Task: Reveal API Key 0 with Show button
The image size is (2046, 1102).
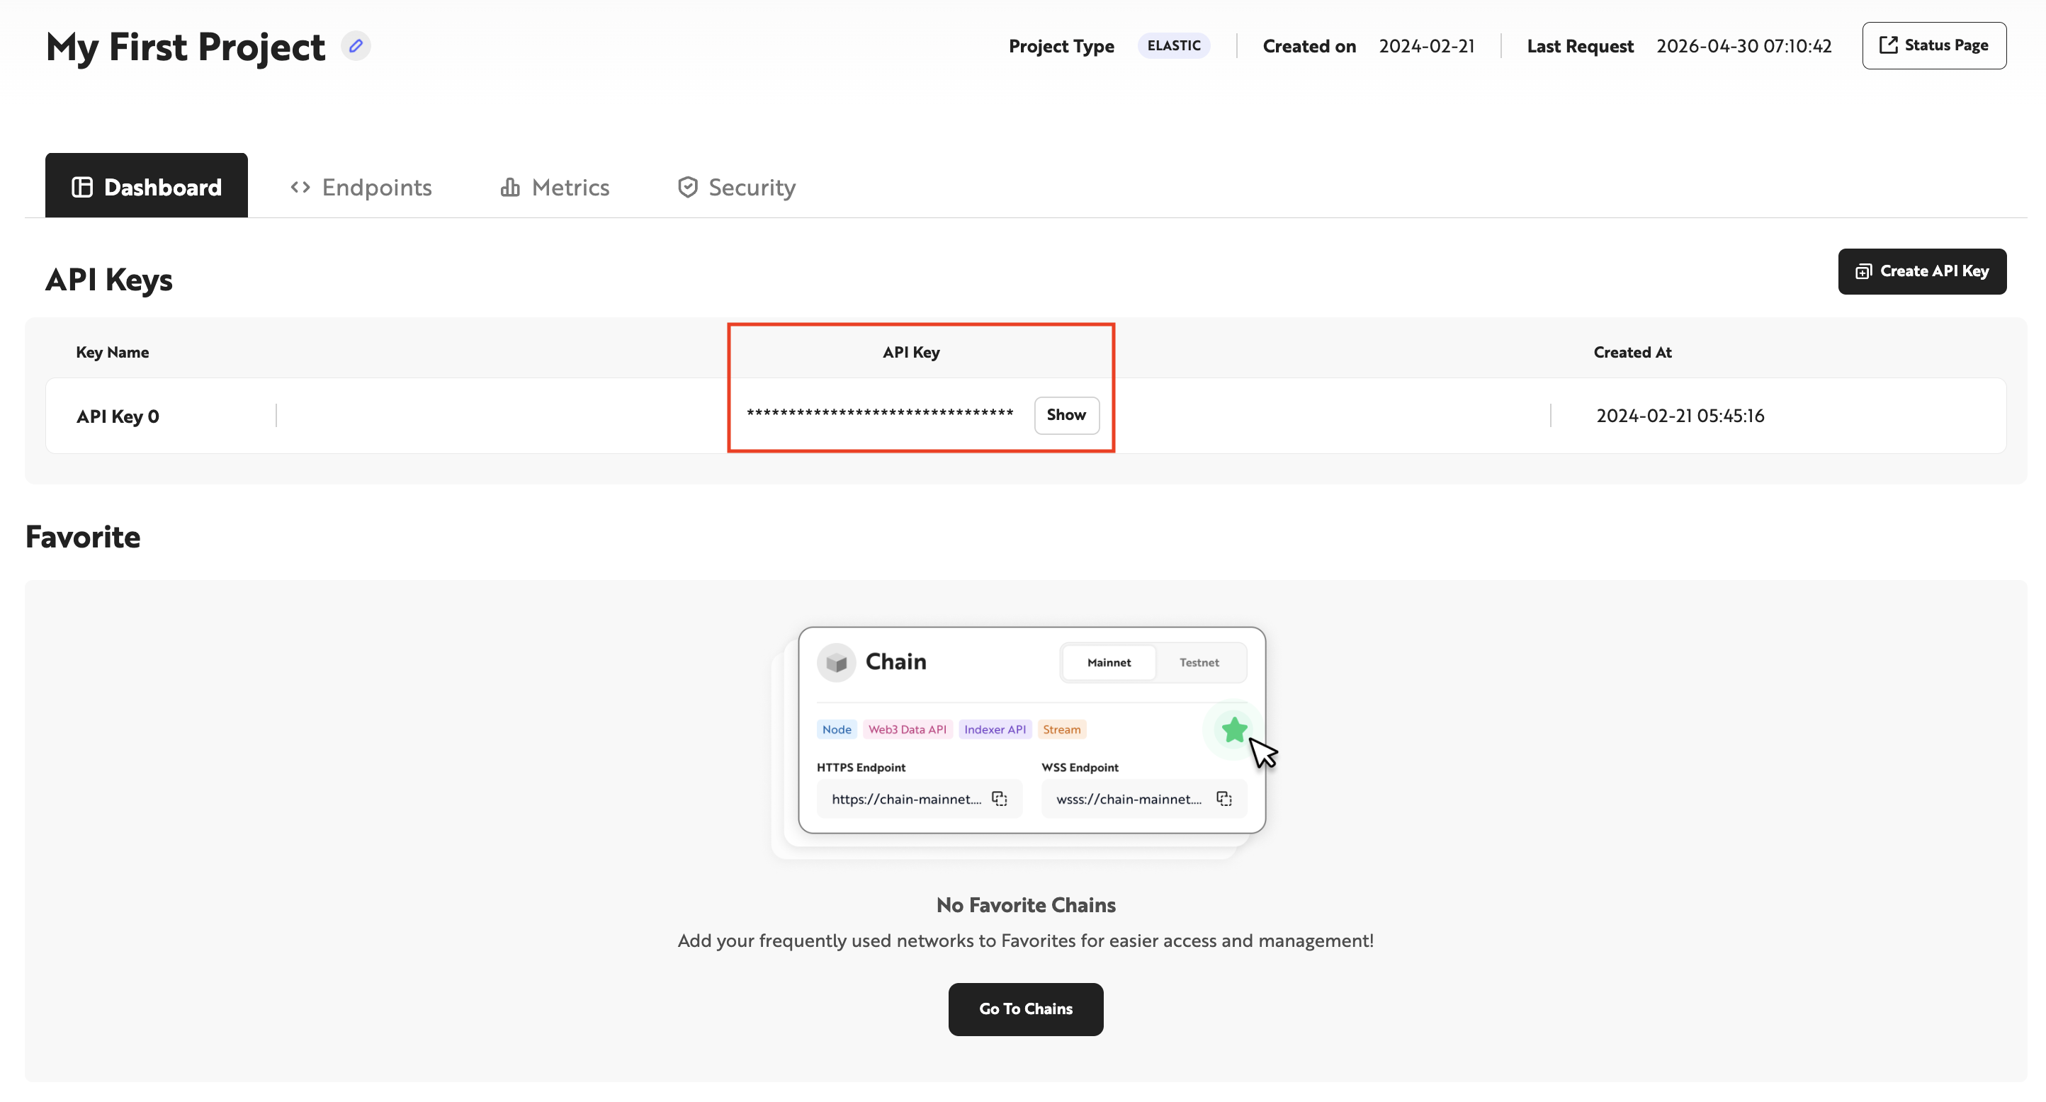Action: (x=1066, y=415)
